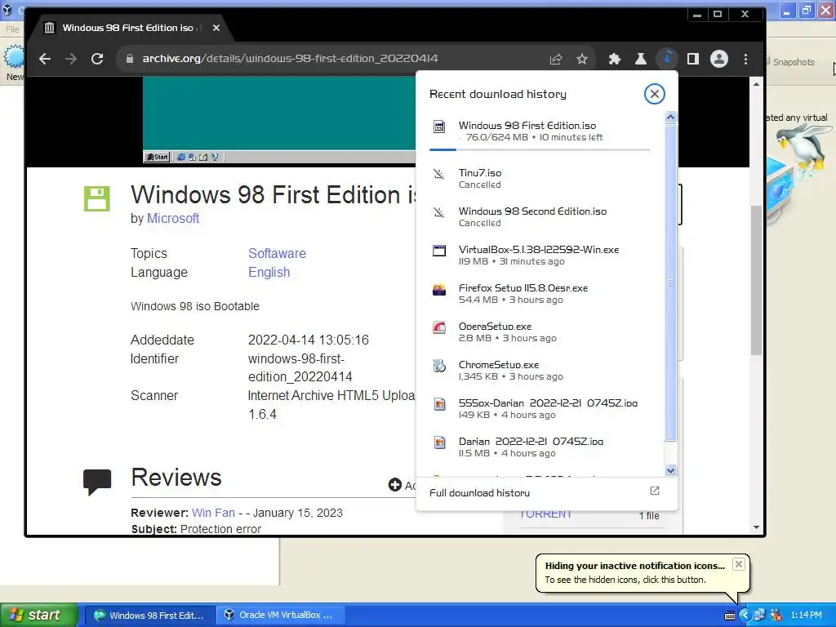Toggle the downloads toolbar icon

coord(667,58)
